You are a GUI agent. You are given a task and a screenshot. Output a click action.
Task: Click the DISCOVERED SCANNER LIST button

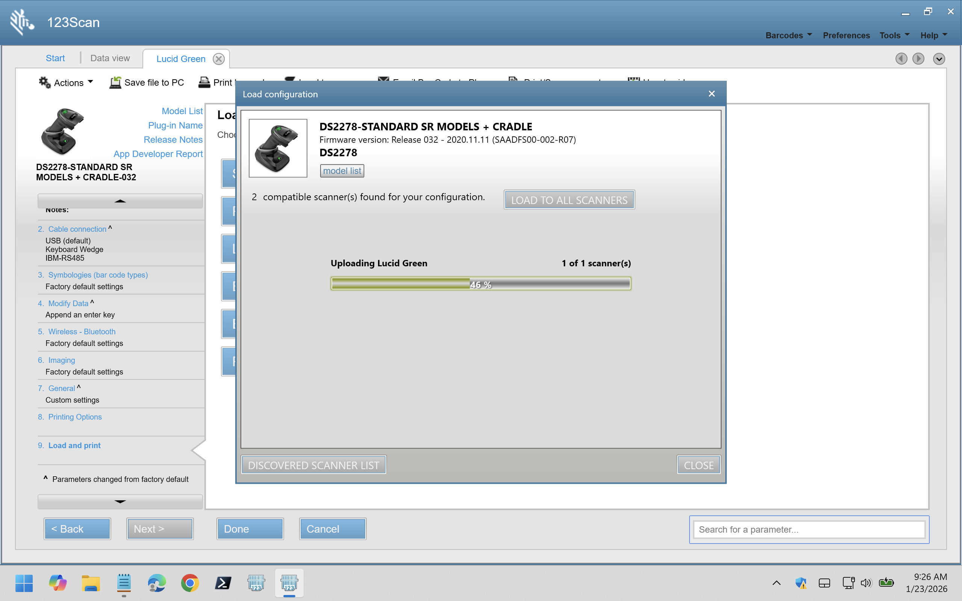click(313, 465)
